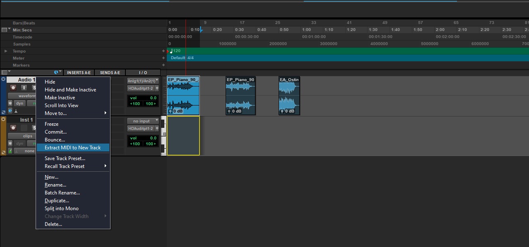Toggle the Inst 1 MIDI activity green icon

[10, 151]
